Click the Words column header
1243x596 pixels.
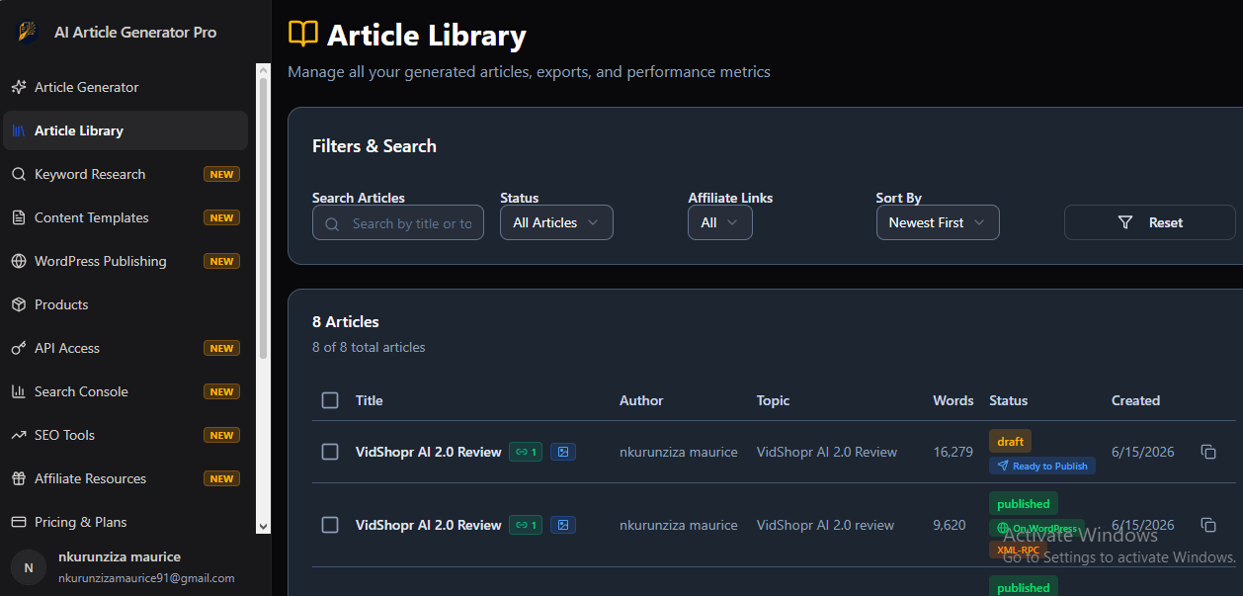tap(953, 400)
